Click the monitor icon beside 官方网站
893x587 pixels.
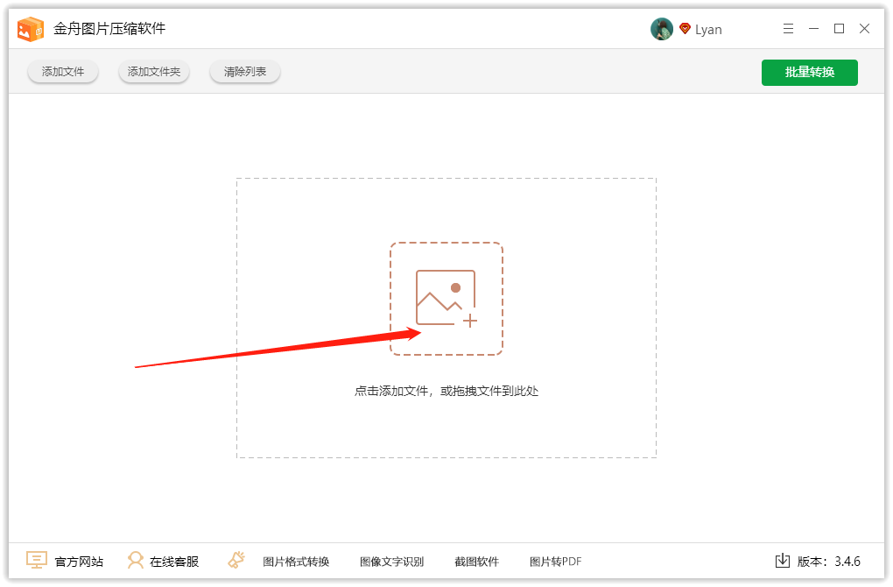click(x=37, y=561)
